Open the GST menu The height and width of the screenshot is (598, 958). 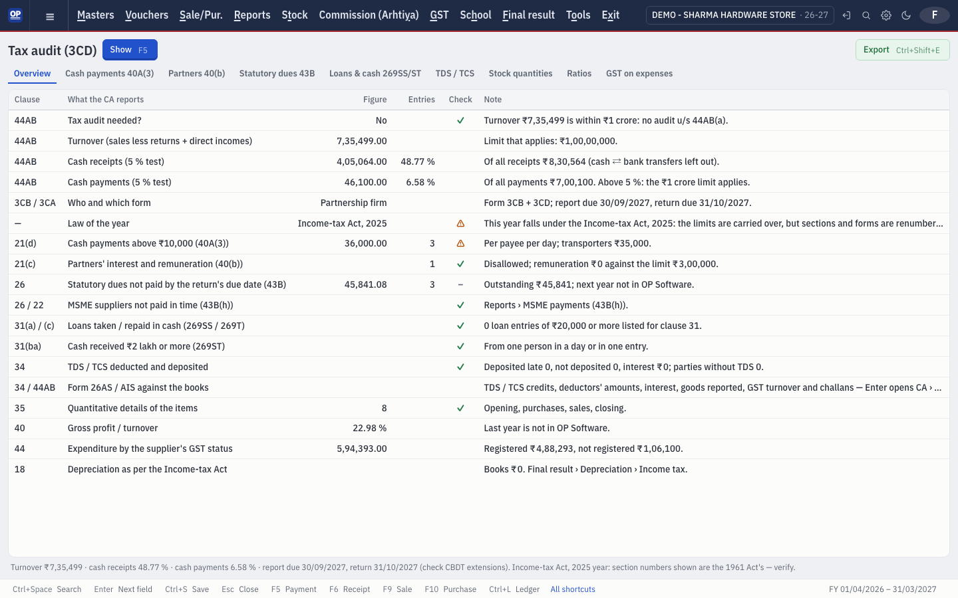click(x=439, y=15)
